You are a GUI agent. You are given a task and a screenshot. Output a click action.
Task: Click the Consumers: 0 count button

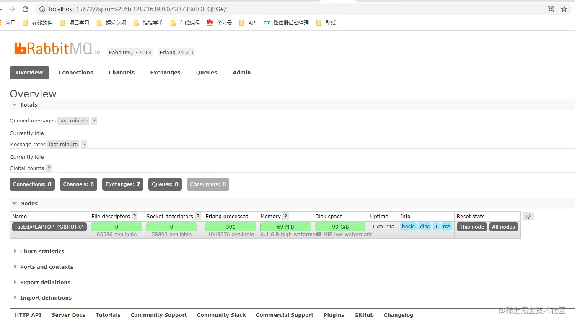pyautogui.click(x=208, y=184)
